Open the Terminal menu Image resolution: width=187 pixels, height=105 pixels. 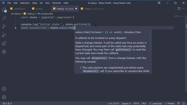(x=56, y=3)
